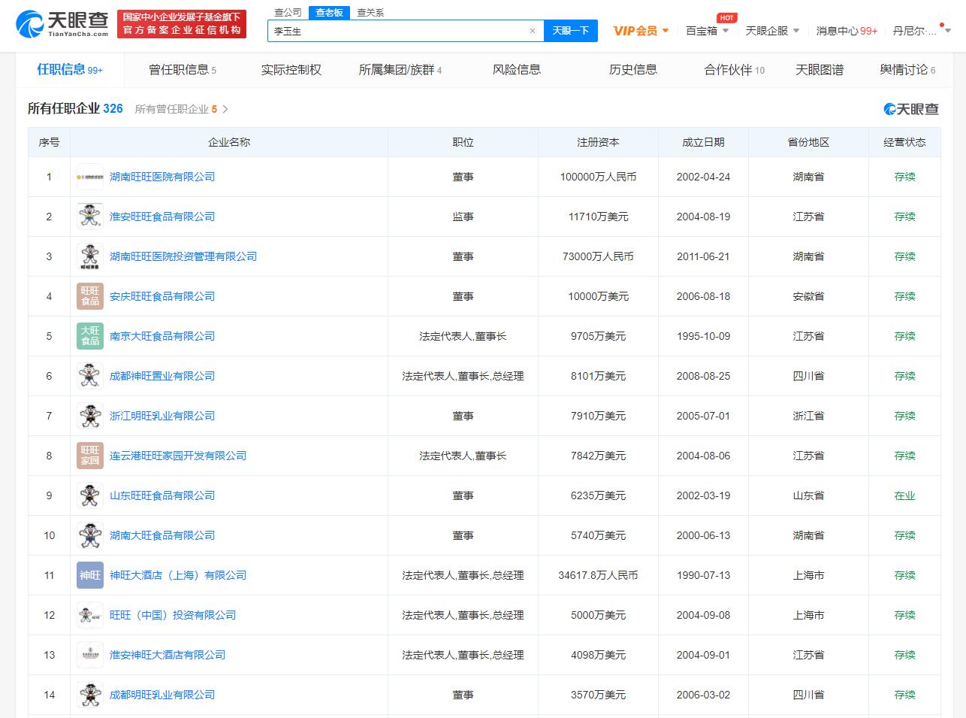The height and width of the screenshot is (718, 966).
Task: Click the 国家中小企业发展子基金 red badge
Action: click(x=182, y=23)
